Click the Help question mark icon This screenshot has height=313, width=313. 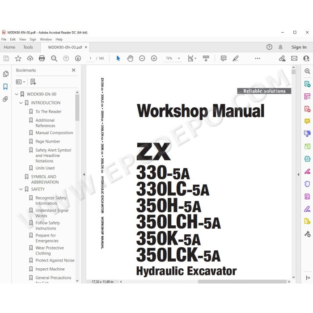click(269, 47)
